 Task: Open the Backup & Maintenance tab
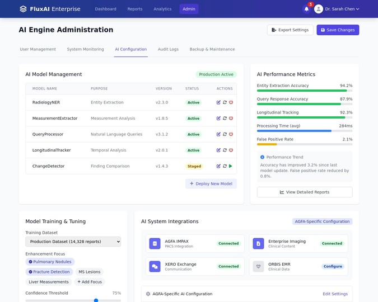[x=212, y=49]
